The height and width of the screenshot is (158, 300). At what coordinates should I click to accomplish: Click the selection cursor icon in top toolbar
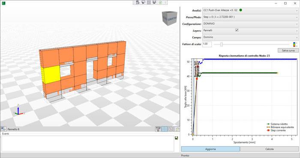click(x=143, y=3)
